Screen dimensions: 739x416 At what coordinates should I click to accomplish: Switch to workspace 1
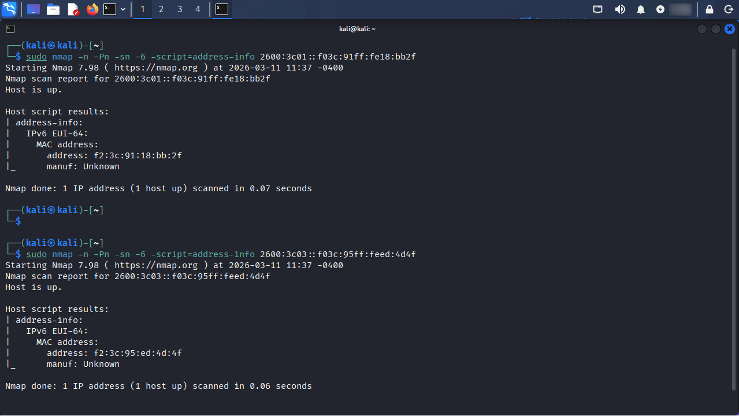click(x=143, y=9)
